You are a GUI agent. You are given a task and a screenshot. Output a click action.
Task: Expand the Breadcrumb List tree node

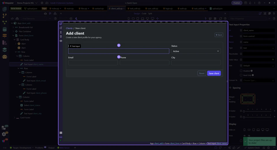pyautogui.click(x=13, y=27)
